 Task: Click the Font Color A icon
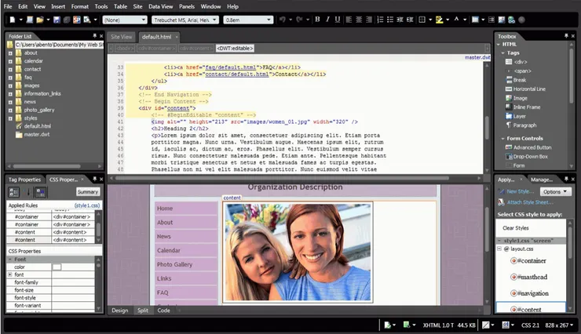(456, 20)
